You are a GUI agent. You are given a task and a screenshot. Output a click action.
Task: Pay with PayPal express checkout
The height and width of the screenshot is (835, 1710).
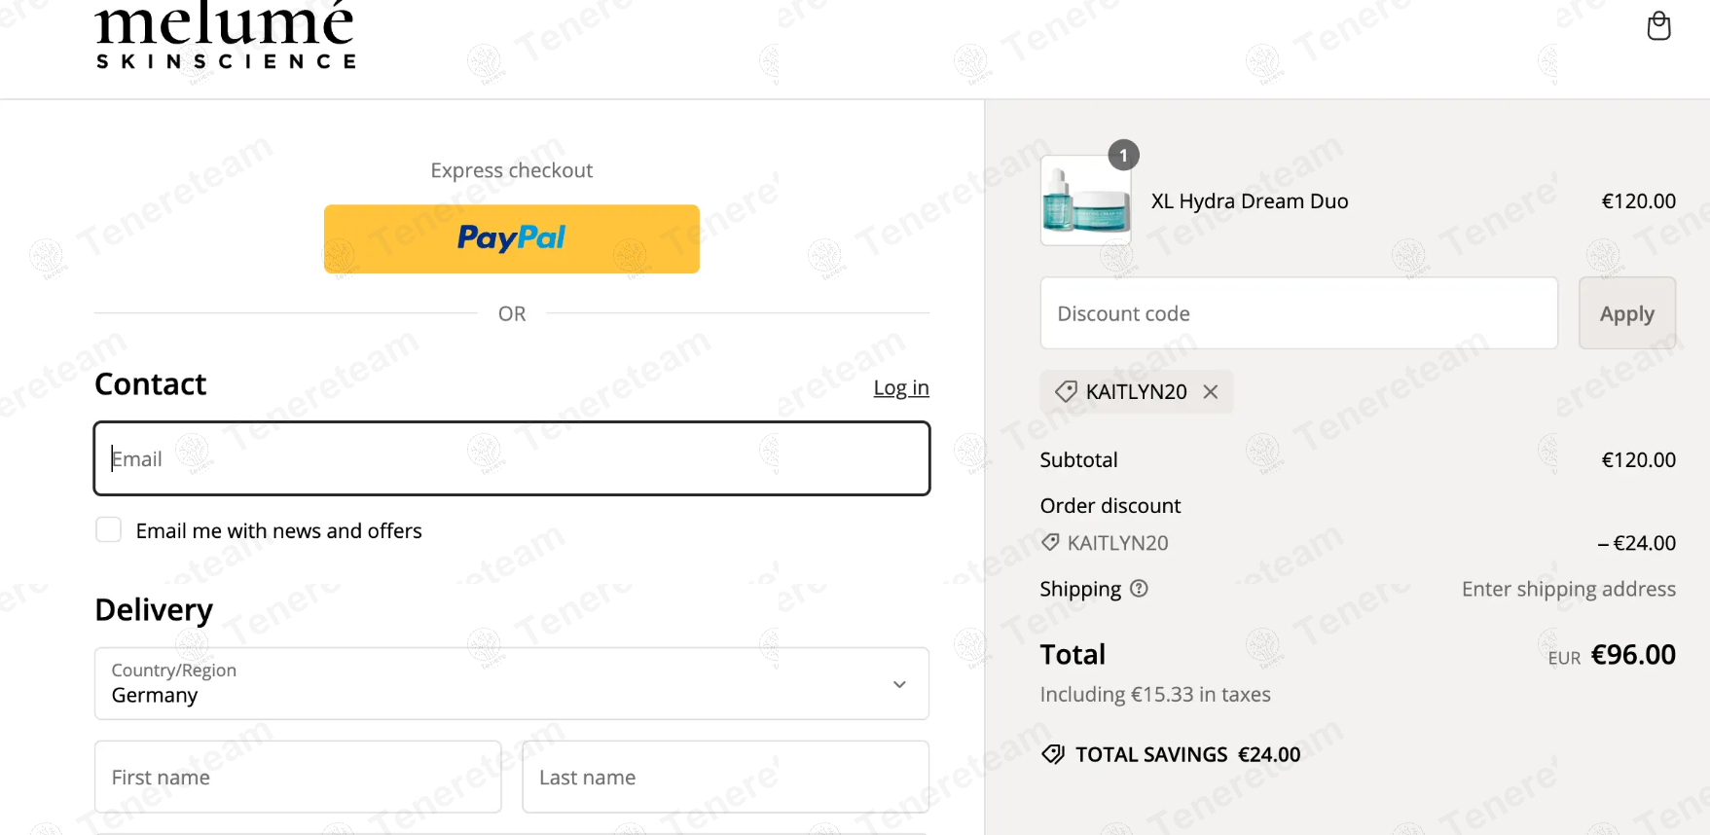511,238
